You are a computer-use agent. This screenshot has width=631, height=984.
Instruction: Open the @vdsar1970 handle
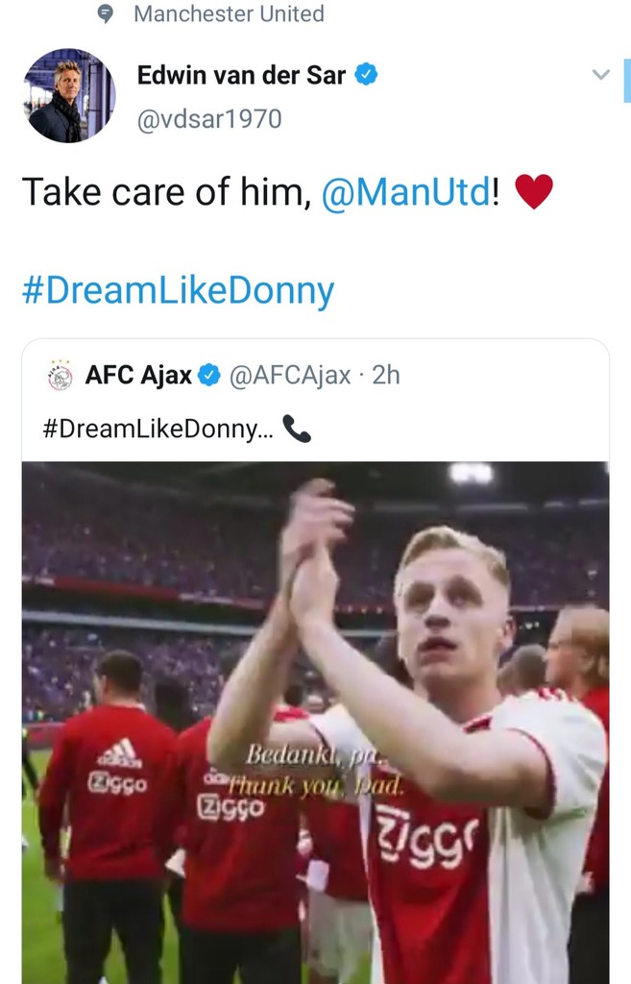[209, 119]
